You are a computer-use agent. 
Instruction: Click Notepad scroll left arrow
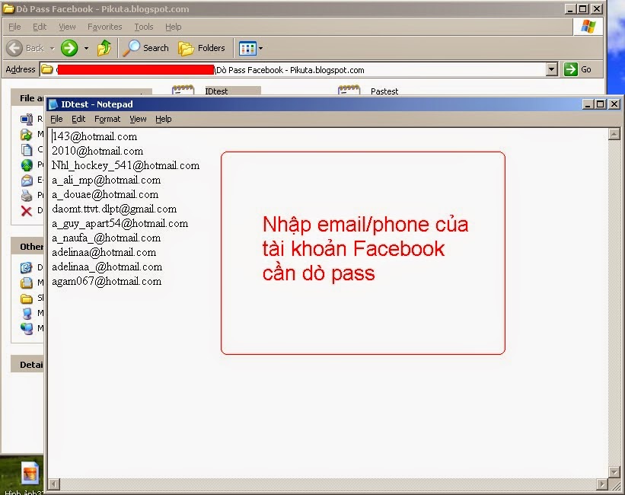[54, 484]
